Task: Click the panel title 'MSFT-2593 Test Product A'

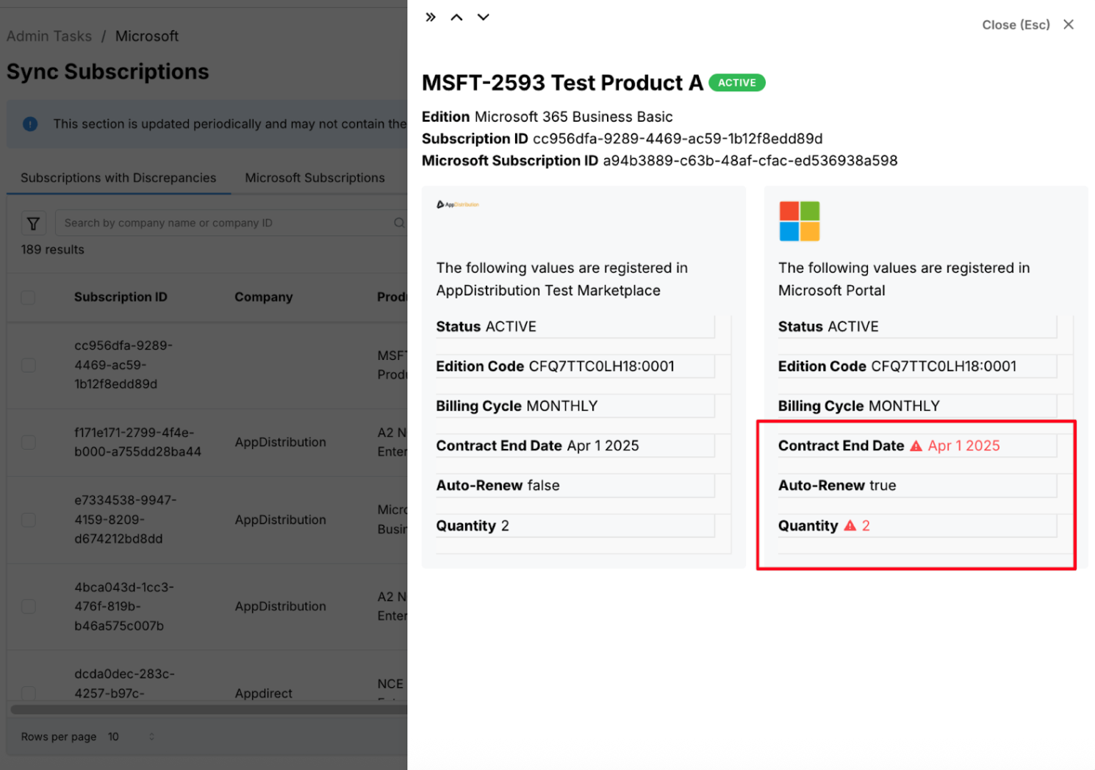Action: (x=562, y=83)
